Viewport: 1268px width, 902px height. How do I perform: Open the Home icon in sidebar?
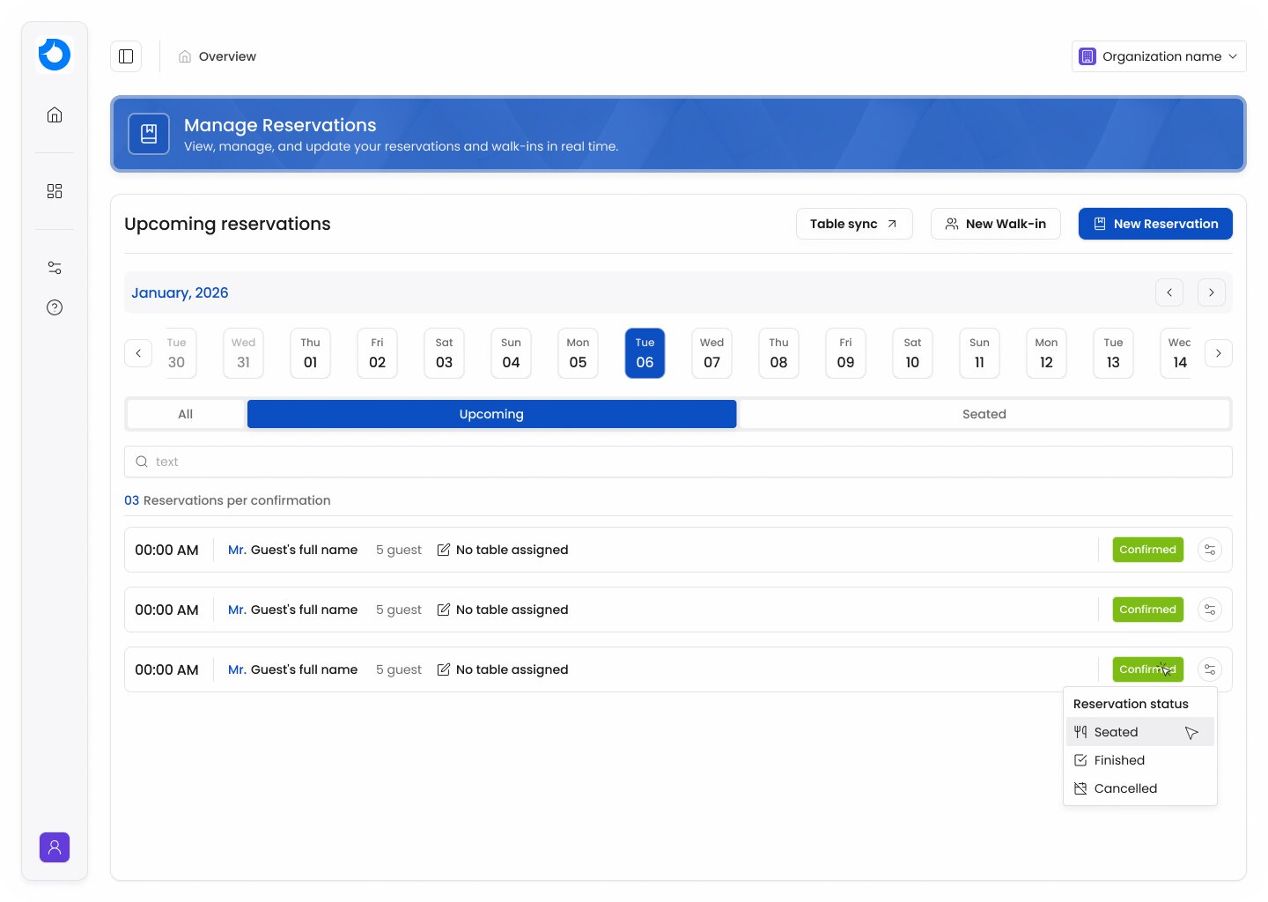point(55,115)
